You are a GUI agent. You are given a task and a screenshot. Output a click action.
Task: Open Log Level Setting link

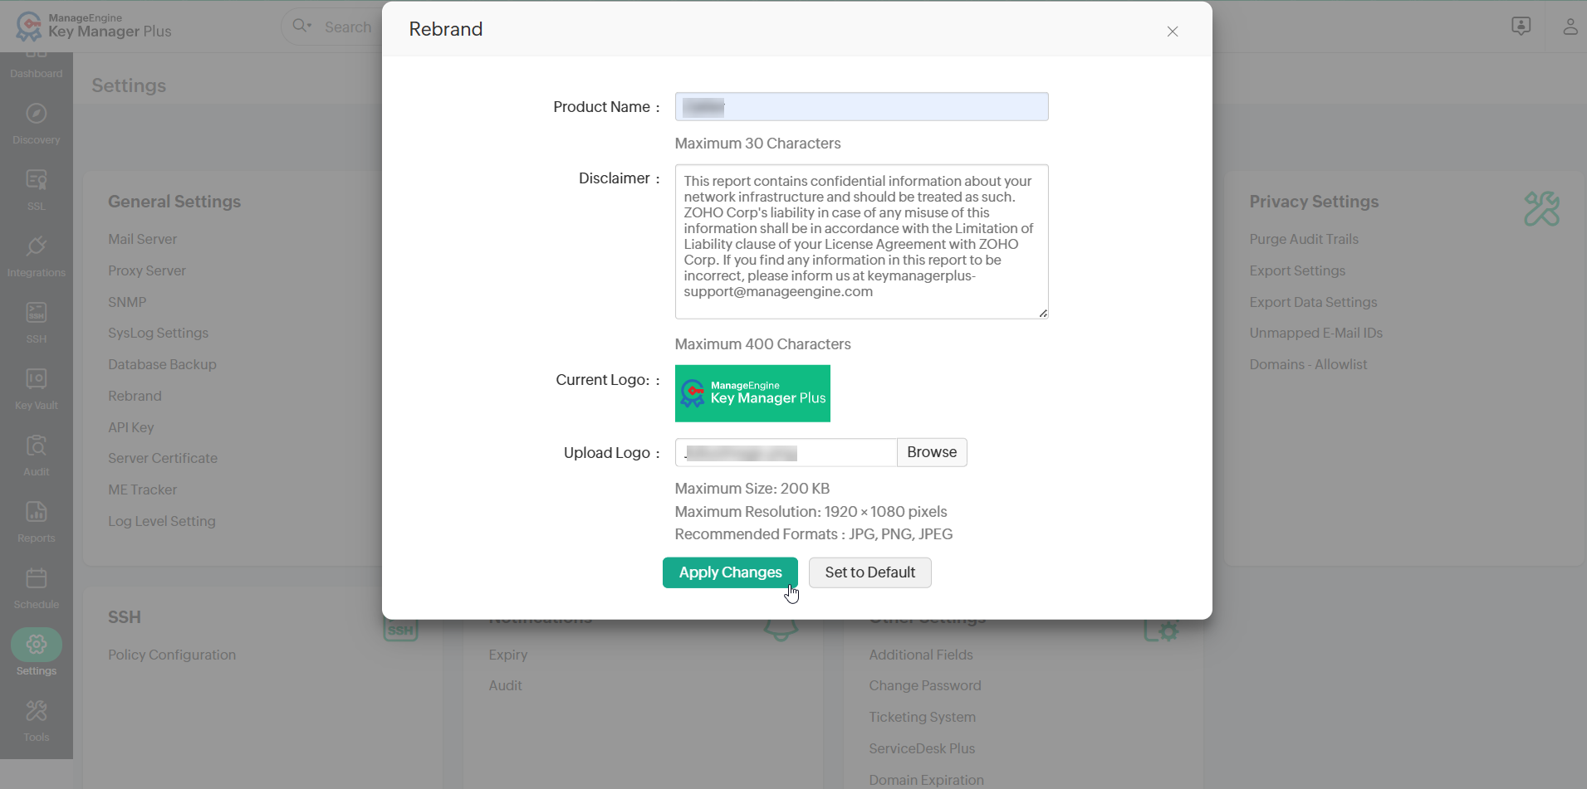[x=162, y=521]
